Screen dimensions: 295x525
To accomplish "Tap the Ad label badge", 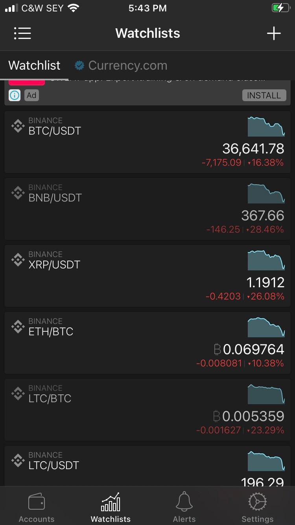I will pyautogui.click(x=31, y=95).
